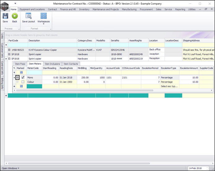Open the Customer Info side panel

coord(2,50)
